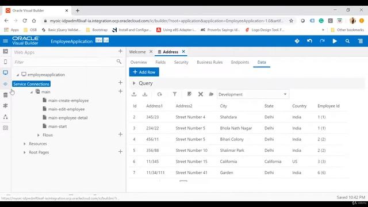Screen dimensions: 368x207
Task: Click the filter funnel icon
Action: [x=175, y=94]
